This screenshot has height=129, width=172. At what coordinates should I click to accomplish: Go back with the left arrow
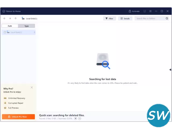tap(5, 19)
